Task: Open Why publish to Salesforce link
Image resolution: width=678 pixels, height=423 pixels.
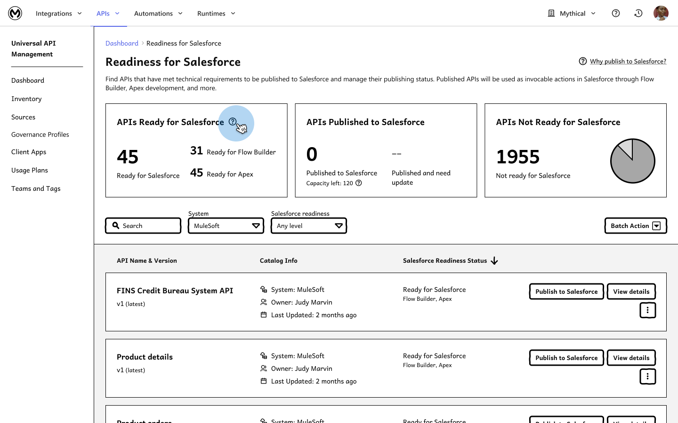Action: point(628,61)
